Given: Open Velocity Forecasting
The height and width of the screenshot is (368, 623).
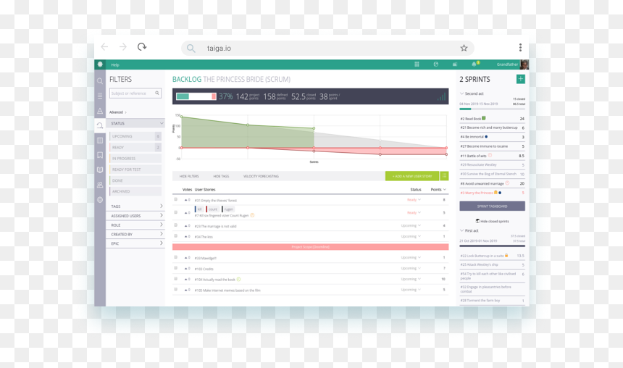Looking at the screenshot, I should (261, 176).
